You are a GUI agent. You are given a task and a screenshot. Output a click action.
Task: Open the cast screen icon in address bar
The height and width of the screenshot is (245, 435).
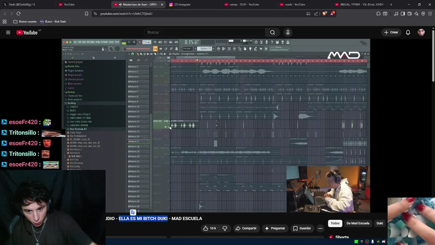click(x=308, y=14)
